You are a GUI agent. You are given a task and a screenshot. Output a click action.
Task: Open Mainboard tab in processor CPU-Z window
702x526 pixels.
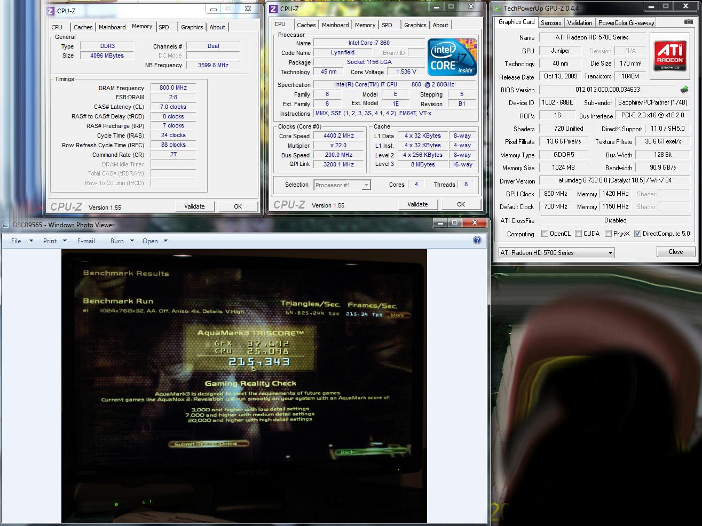pos(335,25)
